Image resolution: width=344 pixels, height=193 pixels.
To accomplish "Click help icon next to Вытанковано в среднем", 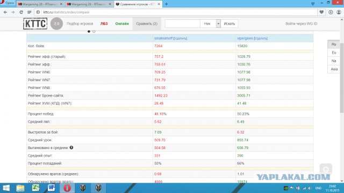I will 71,148.
